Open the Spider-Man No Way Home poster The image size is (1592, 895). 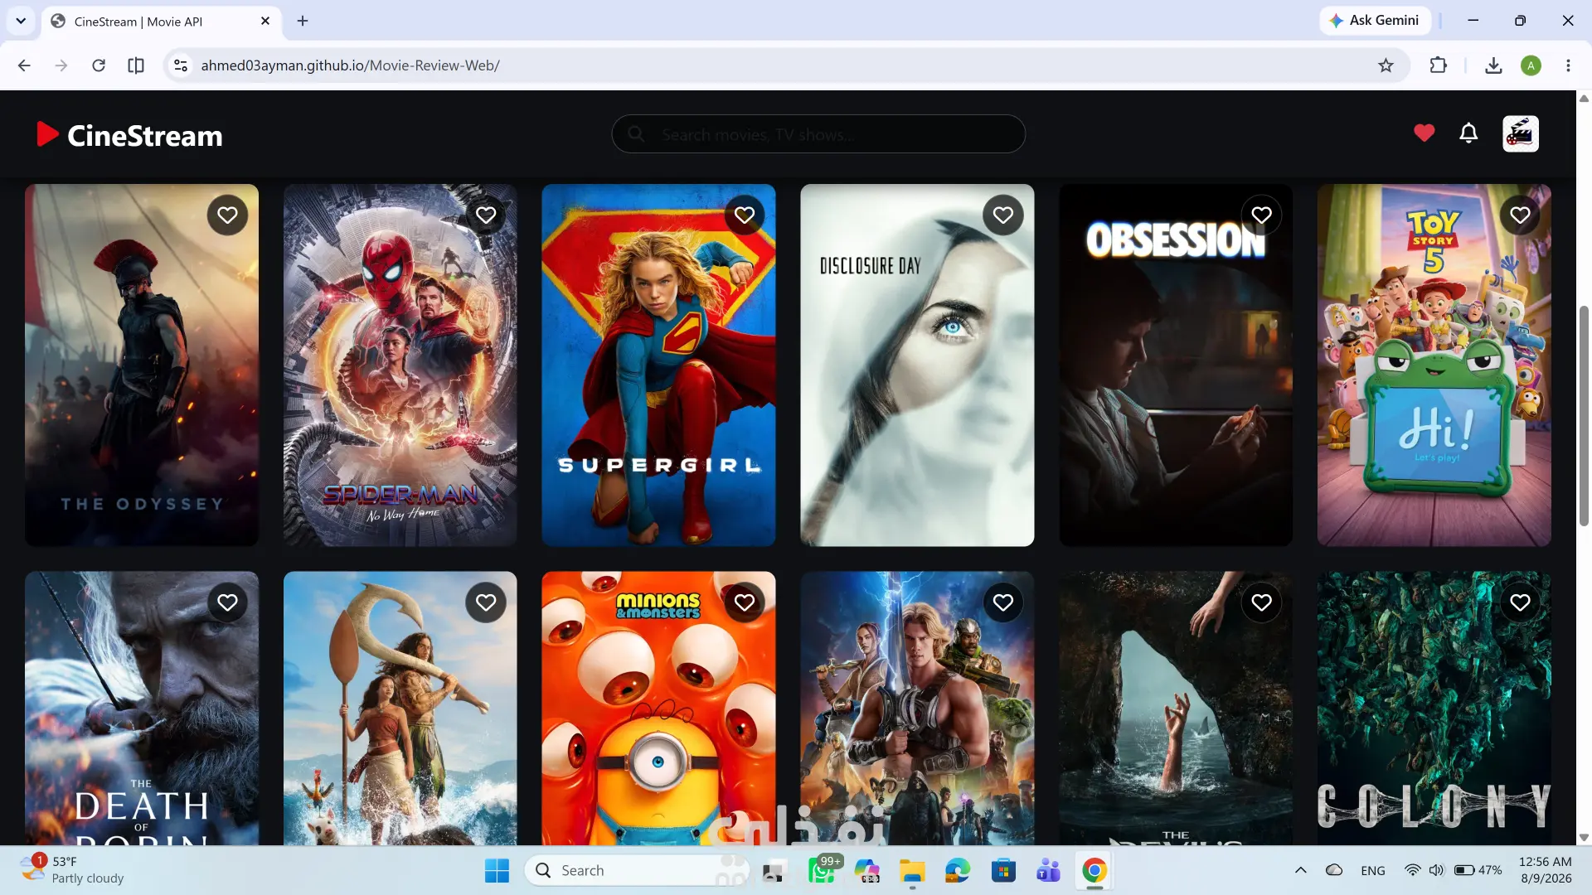click(x=400, y=365)
